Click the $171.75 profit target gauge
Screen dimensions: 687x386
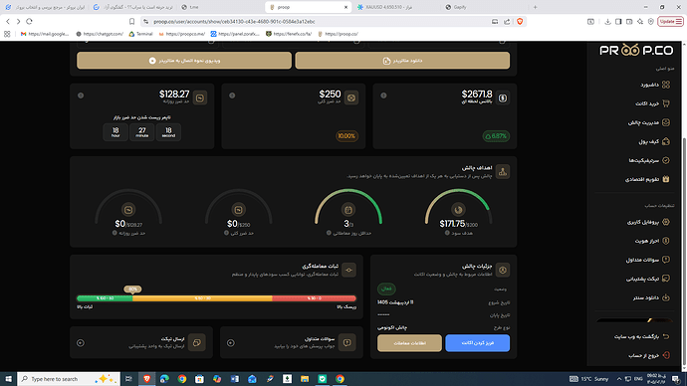pos(458,209)
